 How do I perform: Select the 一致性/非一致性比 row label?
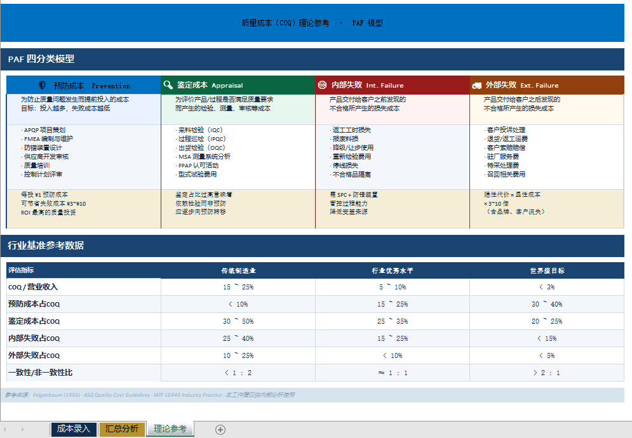pos(40,373)
